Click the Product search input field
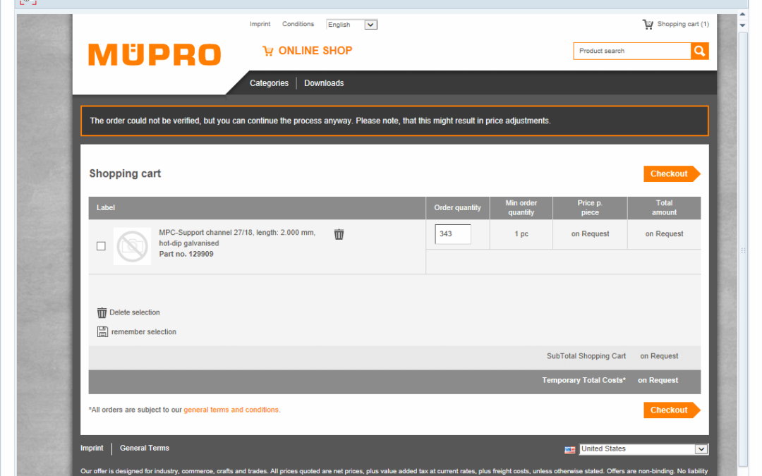Viewport: 762px width, 476px height. click(632, 51)
